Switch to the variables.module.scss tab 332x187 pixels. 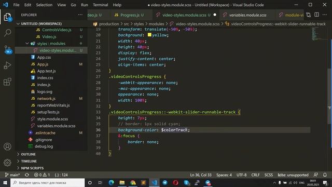(248, 15)
